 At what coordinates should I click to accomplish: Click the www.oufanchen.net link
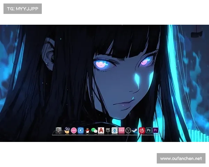point(181,159)
